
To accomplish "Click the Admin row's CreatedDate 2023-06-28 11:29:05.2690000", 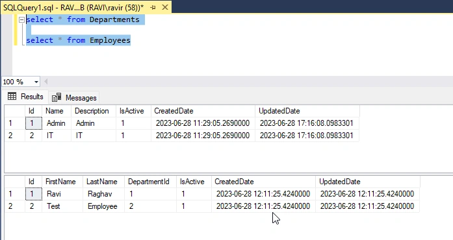I will [203, 123].
